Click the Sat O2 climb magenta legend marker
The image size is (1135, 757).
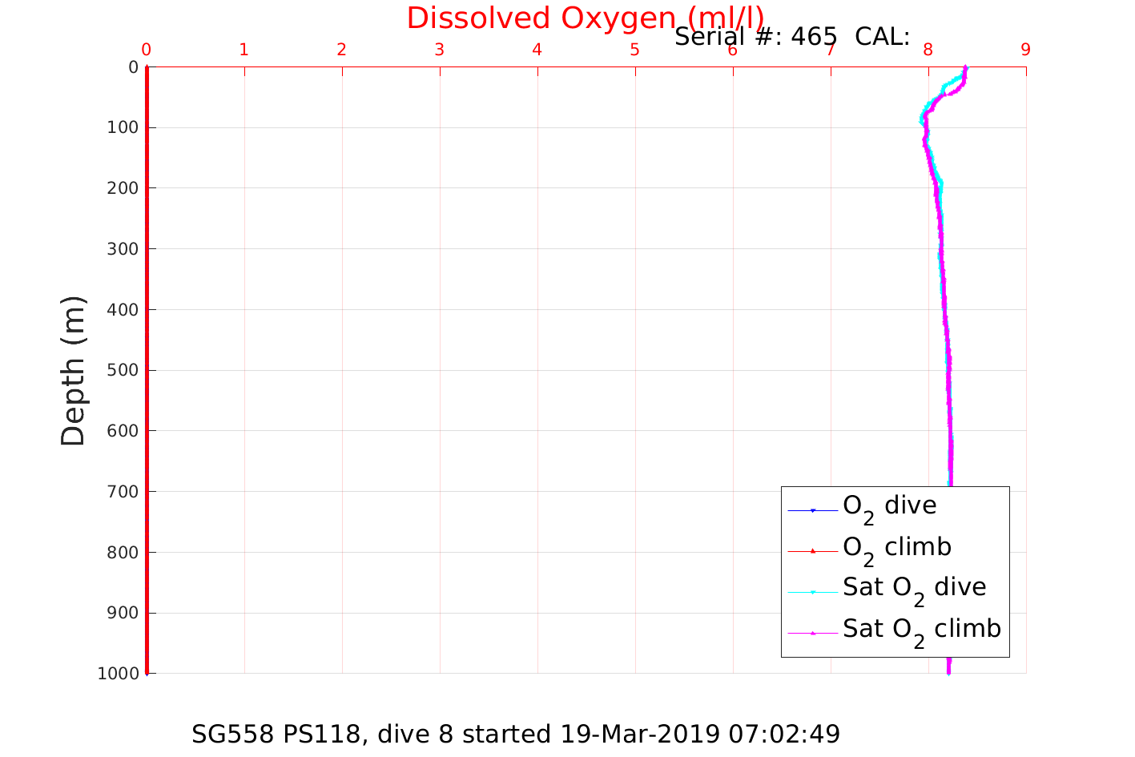coord(812,633)
